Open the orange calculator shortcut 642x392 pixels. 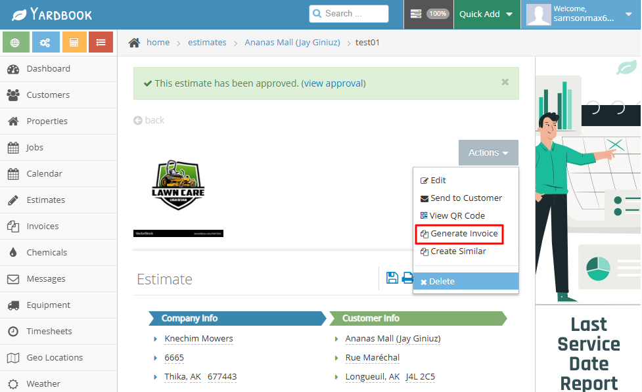pyautogui.click(x=74, y=42)
